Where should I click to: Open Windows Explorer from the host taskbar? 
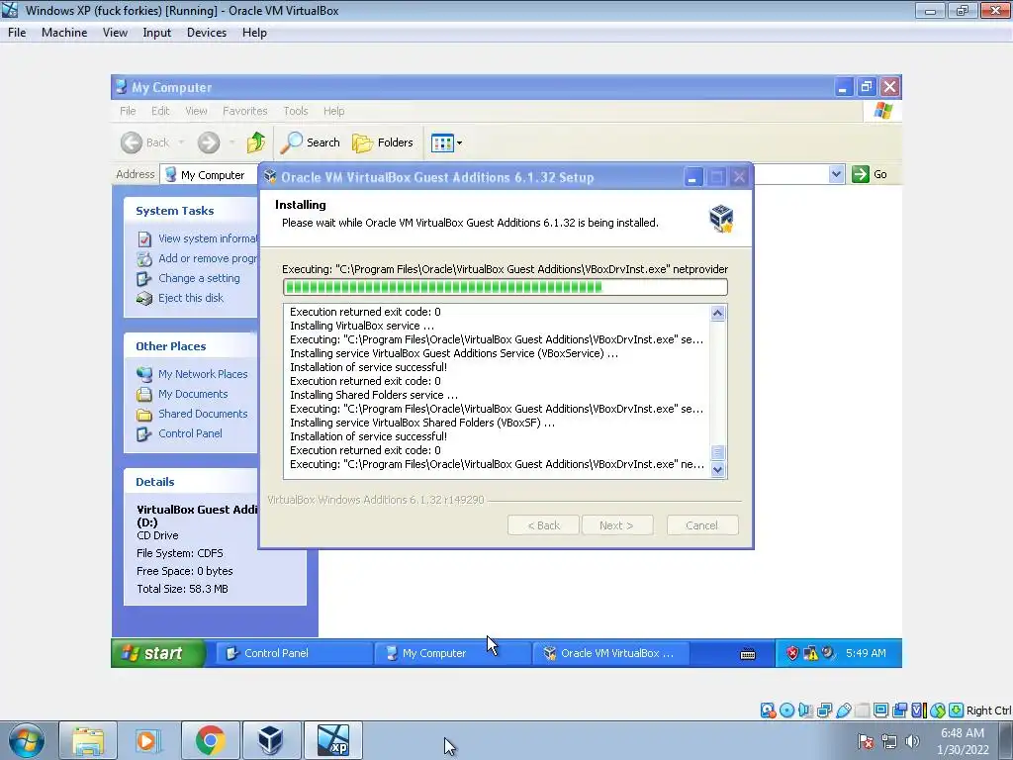point(88,740)
